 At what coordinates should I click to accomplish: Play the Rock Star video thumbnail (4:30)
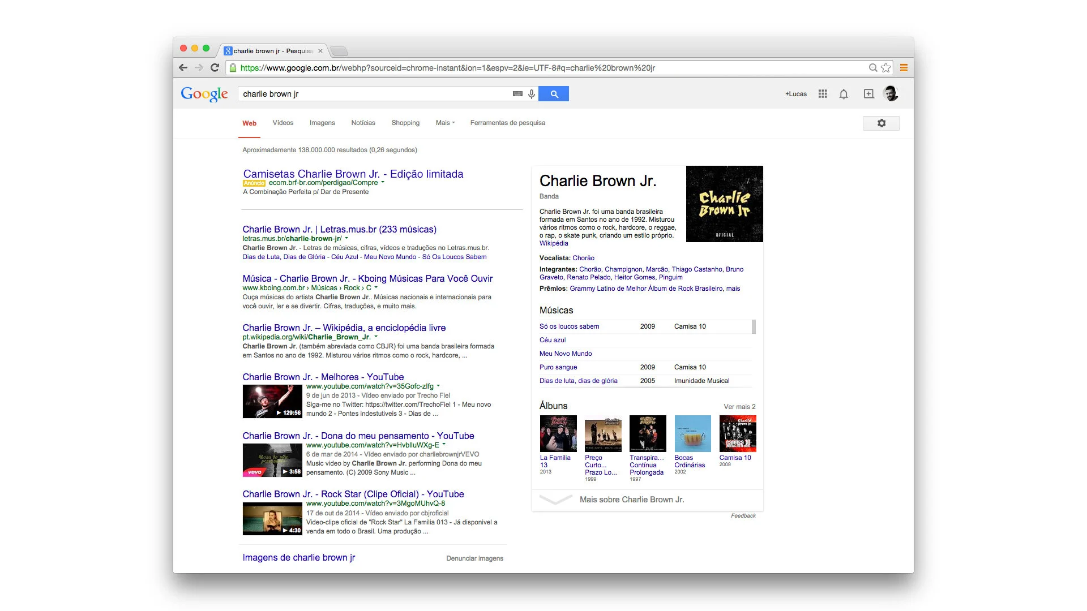(272, 518)
